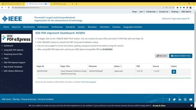Switch to the 2023 International Conference tab

13,4
